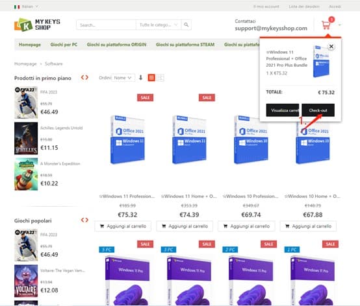The height and width of the screenshot is (306, 360).
Task: Select grid view layout icon
Action: click(x=151, y=78)
